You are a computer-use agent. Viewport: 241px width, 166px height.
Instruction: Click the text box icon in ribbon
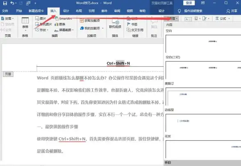click(x=188, y=19)
